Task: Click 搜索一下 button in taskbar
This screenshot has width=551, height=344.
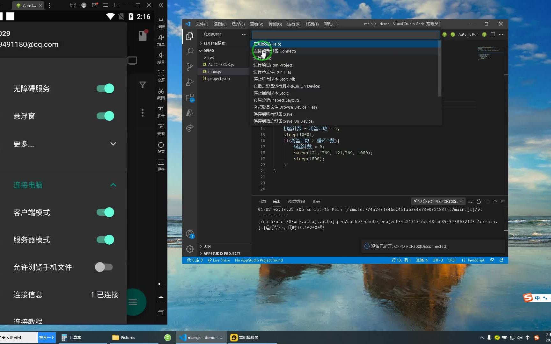Action: (47, 338)
